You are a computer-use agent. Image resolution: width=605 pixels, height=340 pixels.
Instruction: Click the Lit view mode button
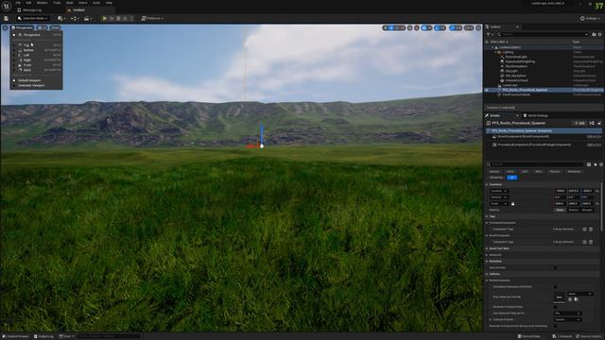click(x=43, y=27)
